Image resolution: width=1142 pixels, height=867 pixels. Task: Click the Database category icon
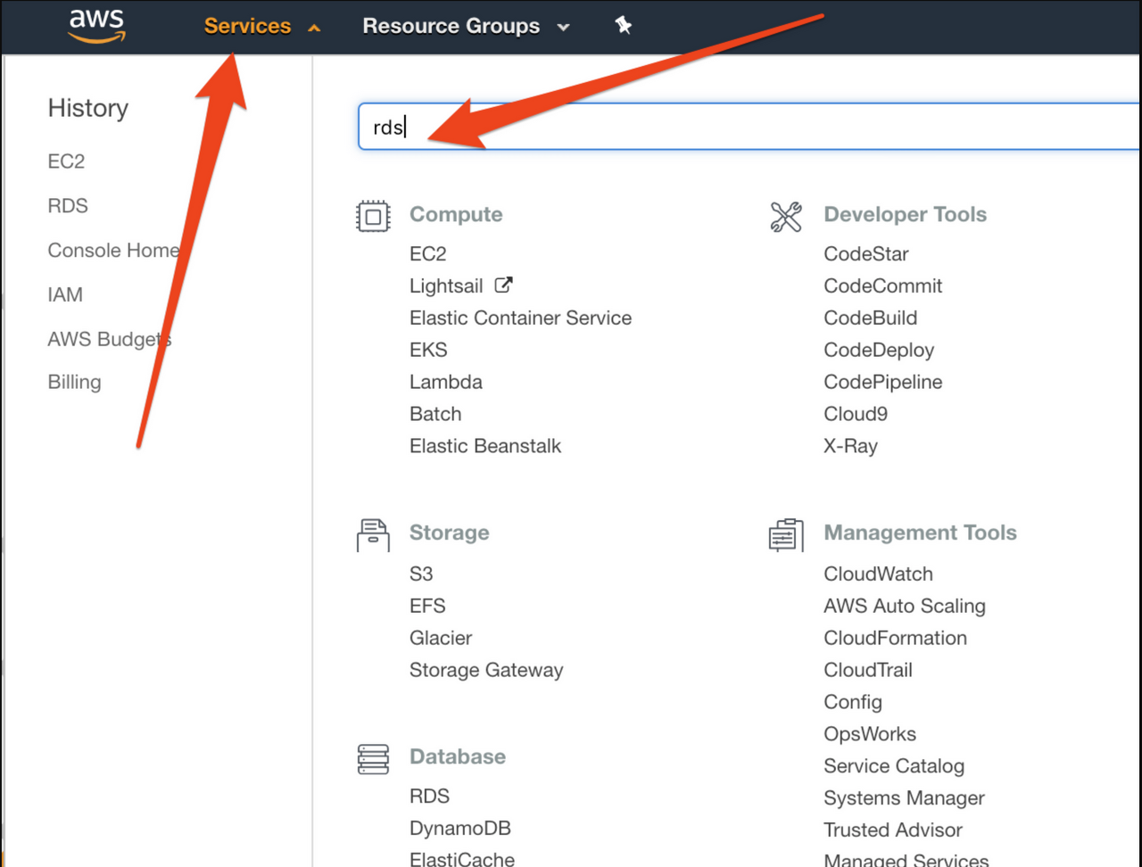(373, 759)
